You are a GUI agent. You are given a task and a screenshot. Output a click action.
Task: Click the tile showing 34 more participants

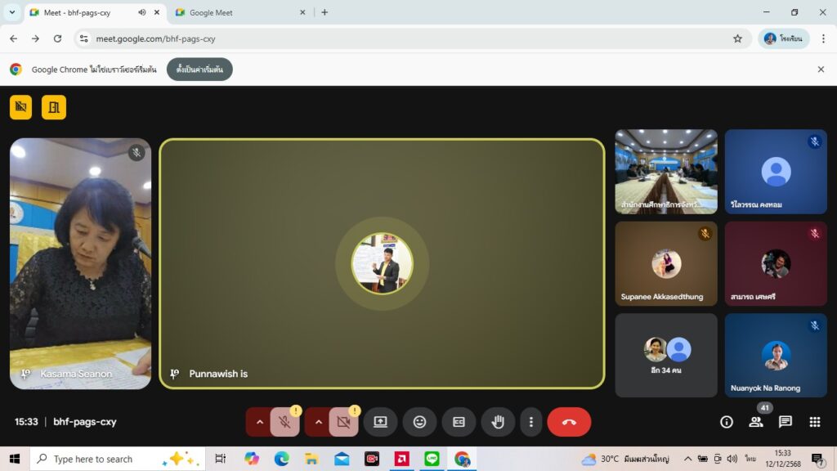[x=666, y=356]
